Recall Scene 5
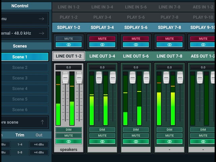 click(x=25, y=99)
